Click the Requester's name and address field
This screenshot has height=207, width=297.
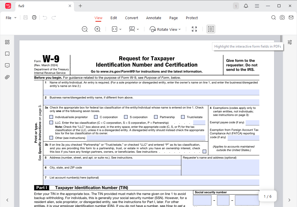220,167
